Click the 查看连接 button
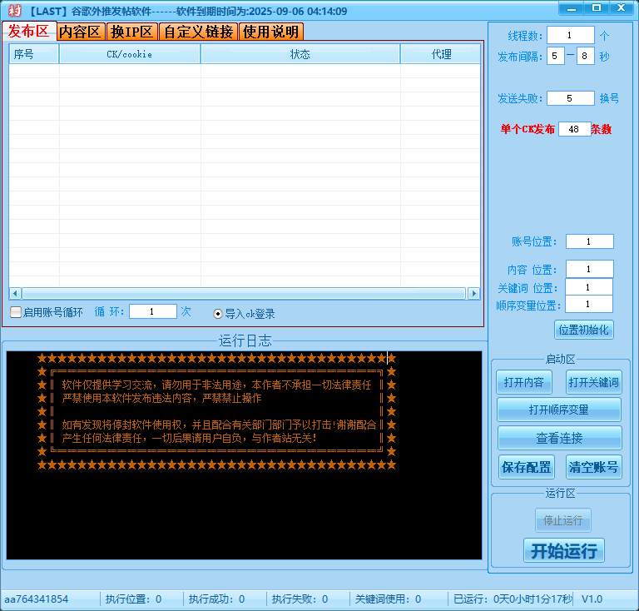This screenshot has width=639, height=611. click(x=559, y=438)
